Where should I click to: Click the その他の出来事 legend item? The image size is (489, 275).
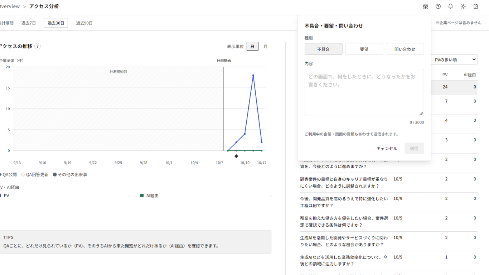click(x=70, y=175)
